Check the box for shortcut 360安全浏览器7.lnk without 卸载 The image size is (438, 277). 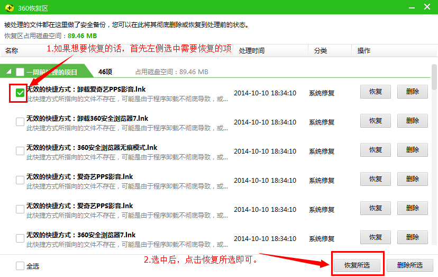pos(20,238)
